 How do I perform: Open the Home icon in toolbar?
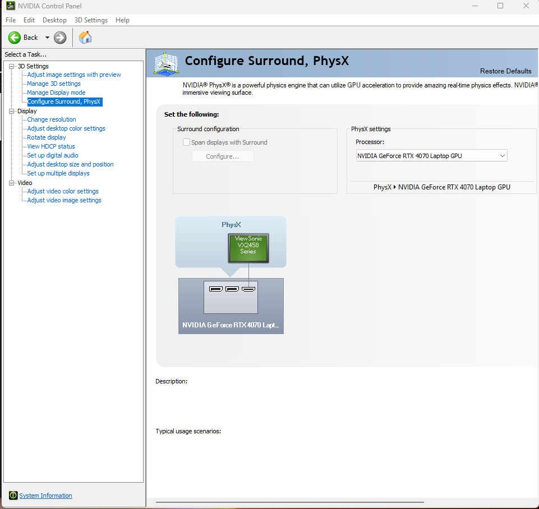(85, 38)
